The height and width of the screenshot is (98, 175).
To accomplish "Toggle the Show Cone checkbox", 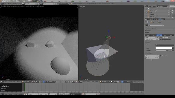I will (x=161, y=56).
